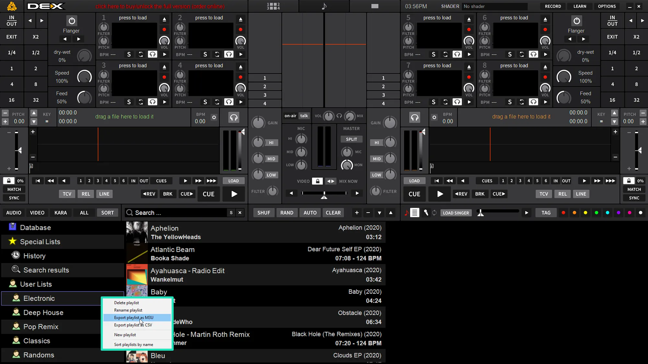Open the Database folder in sidebar
Image resolution: width=648 pixels, height=364 pixels.
[35, 227]
